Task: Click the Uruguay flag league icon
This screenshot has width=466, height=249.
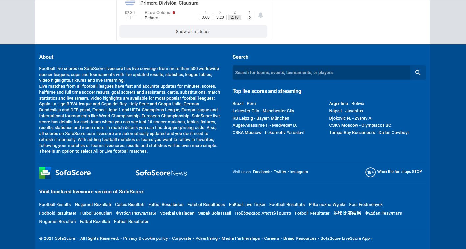Action: click(130, 3)
